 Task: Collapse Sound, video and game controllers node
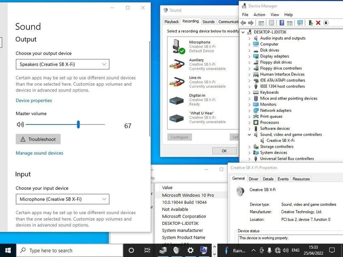tap(249, 135)
